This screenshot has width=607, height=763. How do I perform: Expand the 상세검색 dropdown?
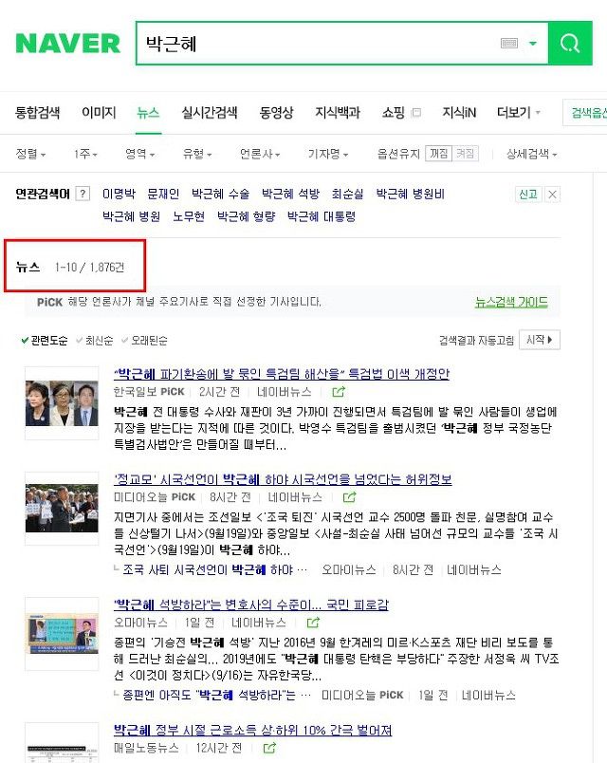point(532,154)
